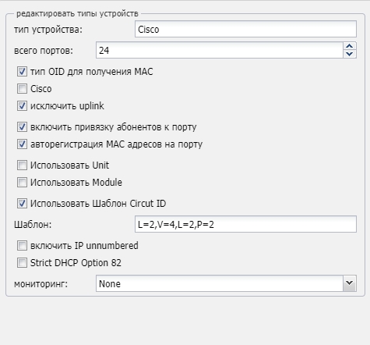The height and width of the screenshot is (345, 370).
Task: Uncheck авторегистрация MAC адресов на порту
Action: tap(22, 144)
